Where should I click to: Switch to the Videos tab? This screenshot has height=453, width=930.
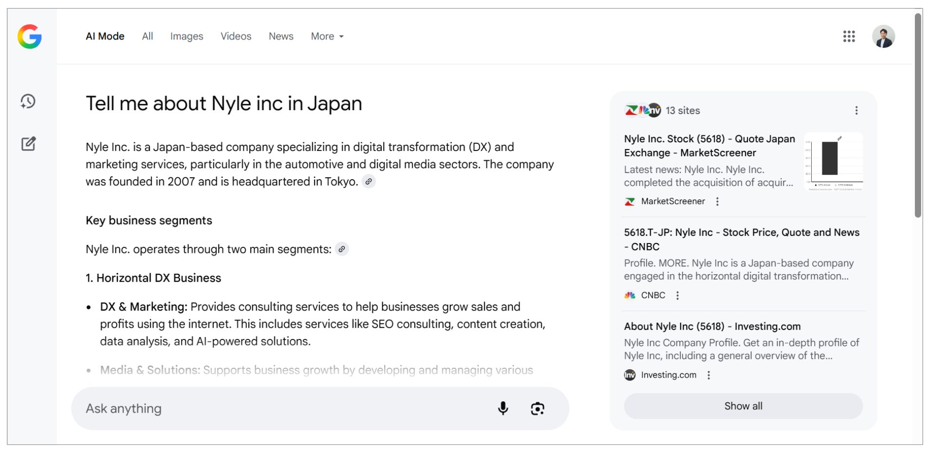[236, 37]
